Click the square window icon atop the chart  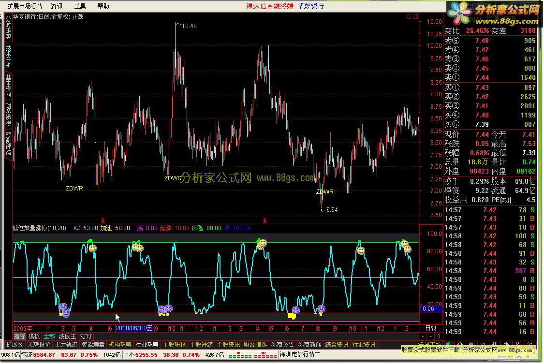(415, 16)
